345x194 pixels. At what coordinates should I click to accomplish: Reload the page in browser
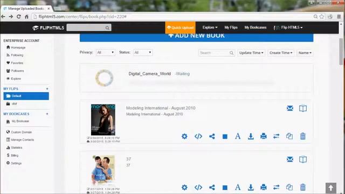click(x=19, y=17)
